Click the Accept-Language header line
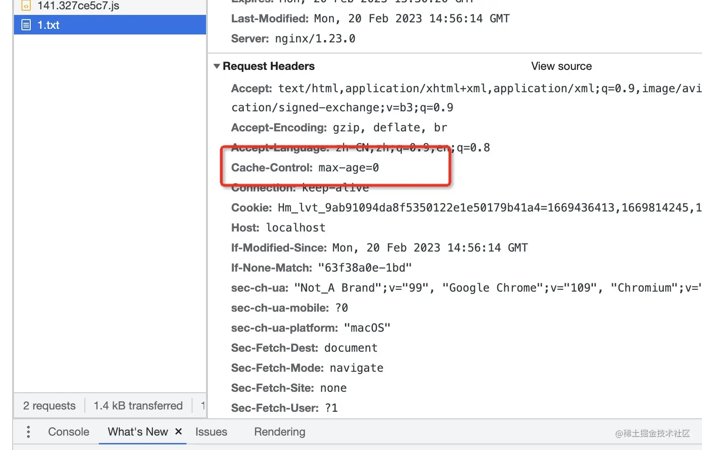This screenshot has width=702, height=450. click(360, 148)
